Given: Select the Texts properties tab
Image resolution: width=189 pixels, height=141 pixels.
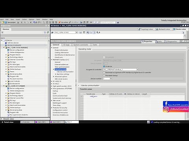Looking at the screenshot, I should pos(95,45).
